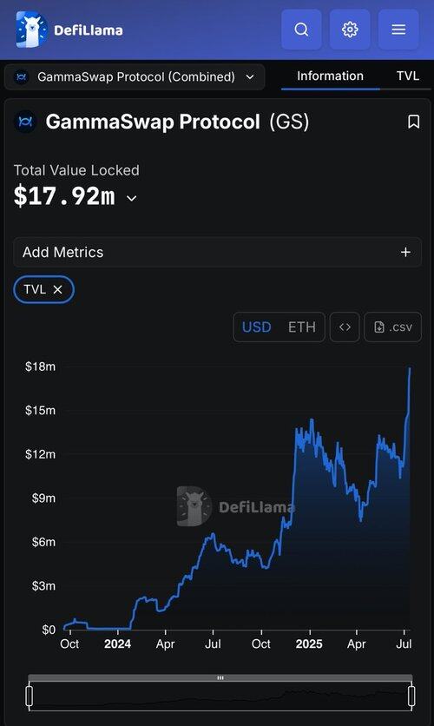Viewport: 434px width, 726px height.
Task: Click the embed chart code icon
Action: coord(345,327)
